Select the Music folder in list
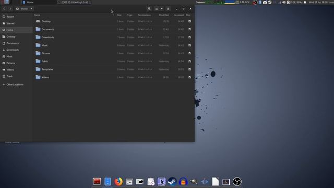334x188 pixels. point(114,45)
